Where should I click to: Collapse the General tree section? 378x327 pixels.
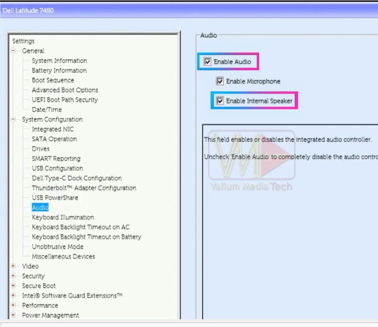point(13,51)
